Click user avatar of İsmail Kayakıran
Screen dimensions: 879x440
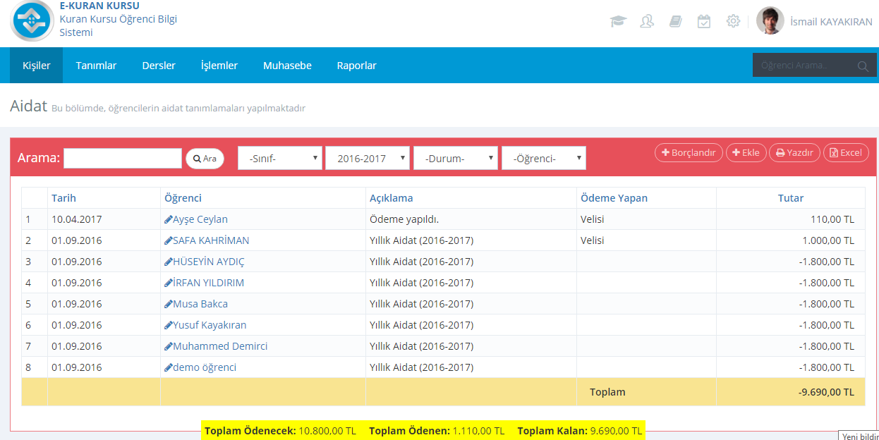770,21
